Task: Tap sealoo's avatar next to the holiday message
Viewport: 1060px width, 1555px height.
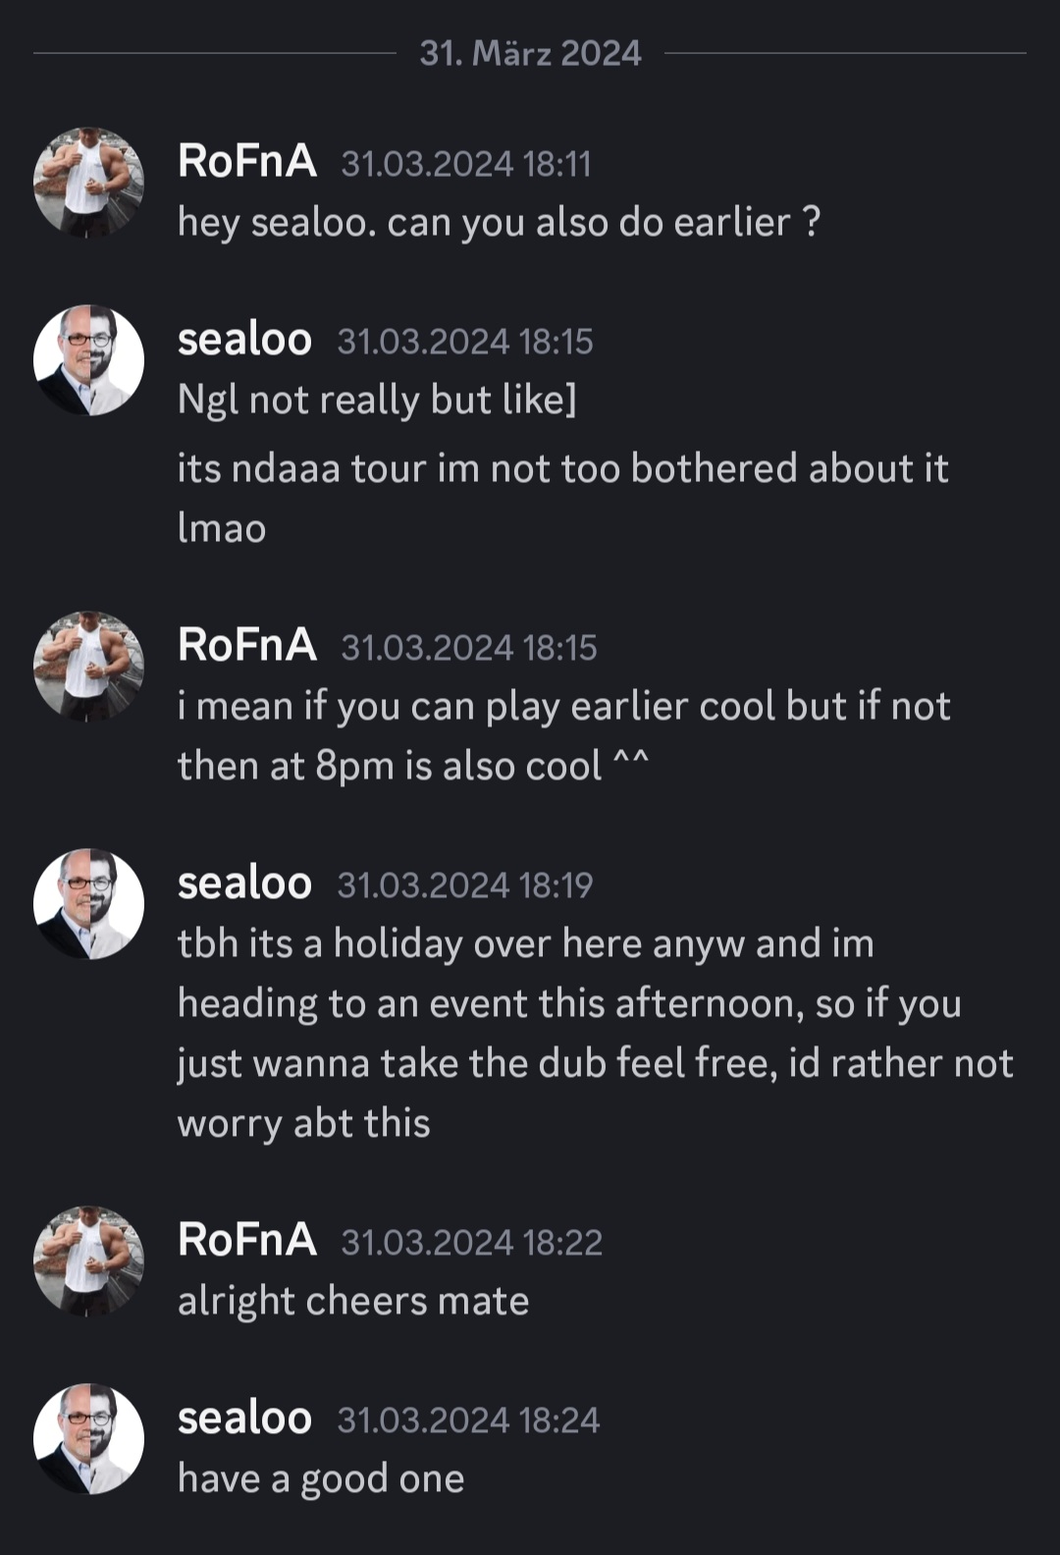Action: point(88,904)
